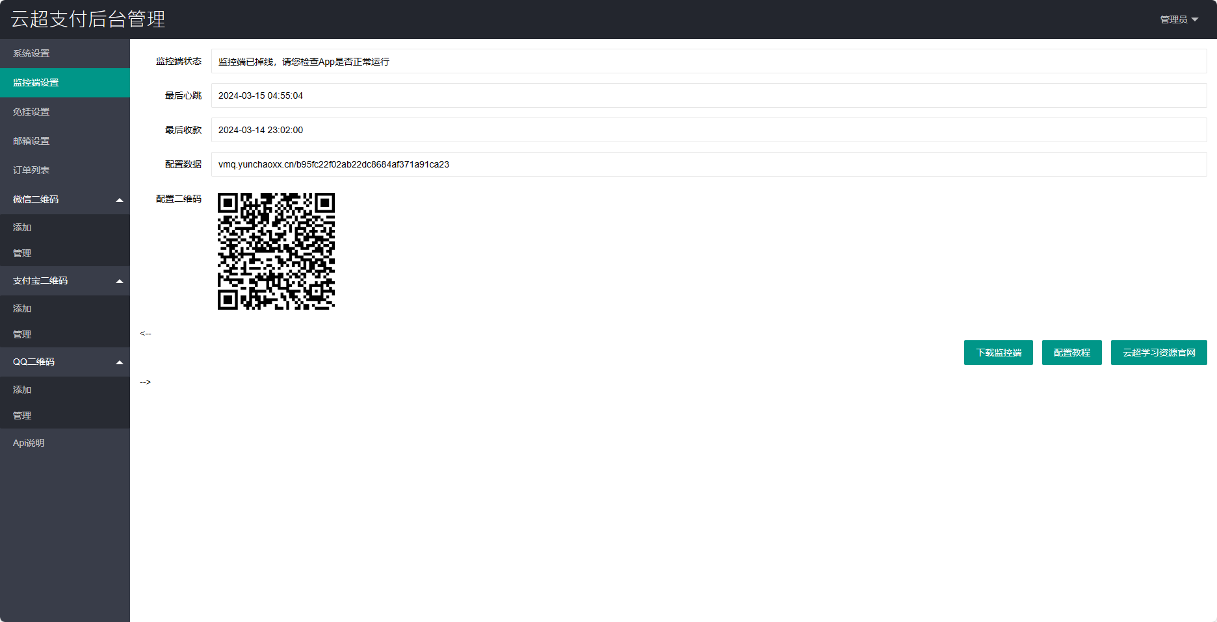Open 云超学习资源官网 link button
The image size is (1217, 622).
(x=1158, y=353)
